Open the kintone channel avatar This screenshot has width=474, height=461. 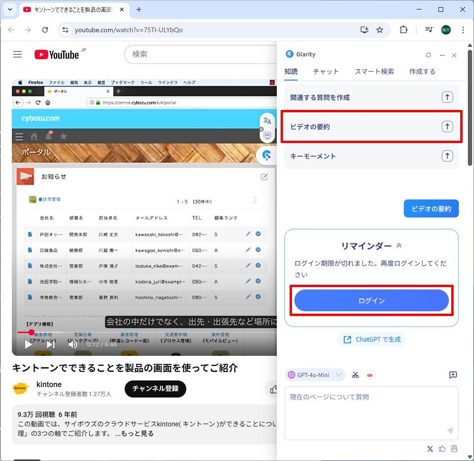pos(20,388)
